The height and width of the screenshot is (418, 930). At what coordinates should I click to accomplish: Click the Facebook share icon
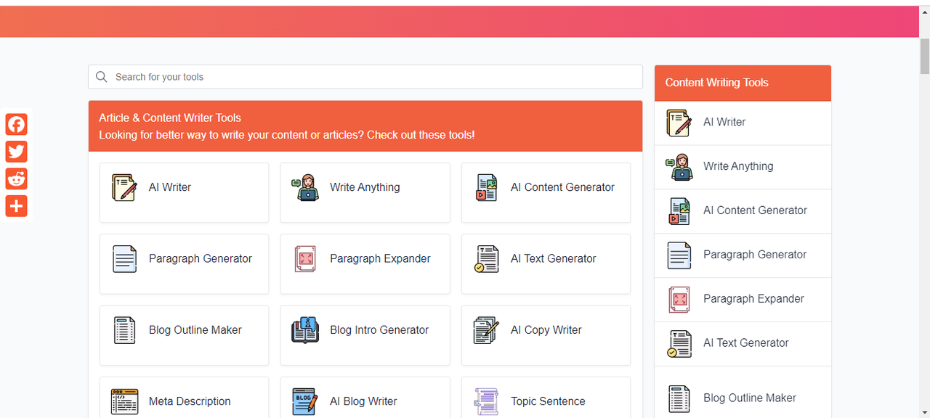click(16, 124)
